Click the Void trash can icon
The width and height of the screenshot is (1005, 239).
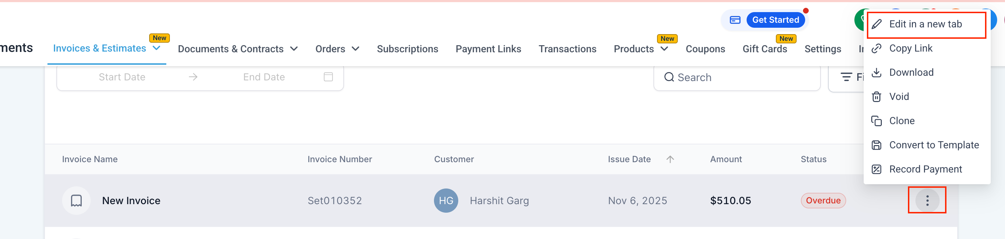(x=876, y=97)
